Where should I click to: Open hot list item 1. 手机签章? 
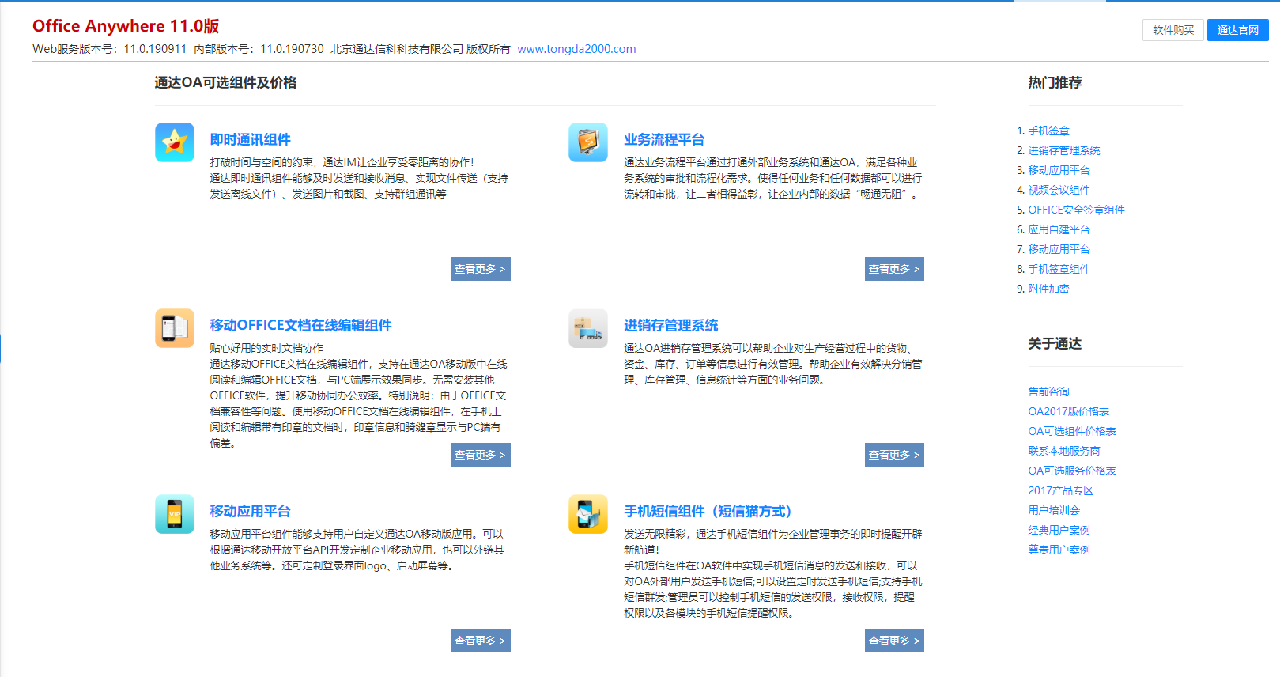point(1048,130)
